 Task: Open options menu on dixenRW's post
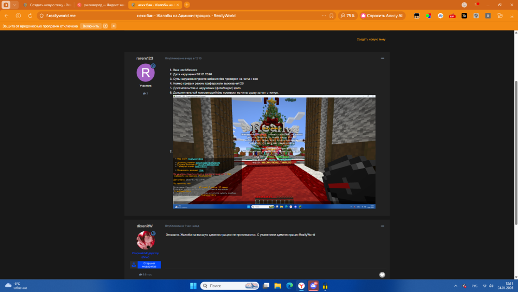tap(382, 226)
